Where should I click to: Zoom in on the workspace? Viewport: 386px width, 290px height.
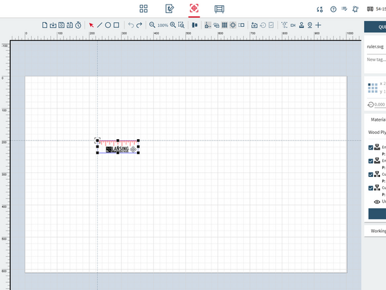[173, 25]
